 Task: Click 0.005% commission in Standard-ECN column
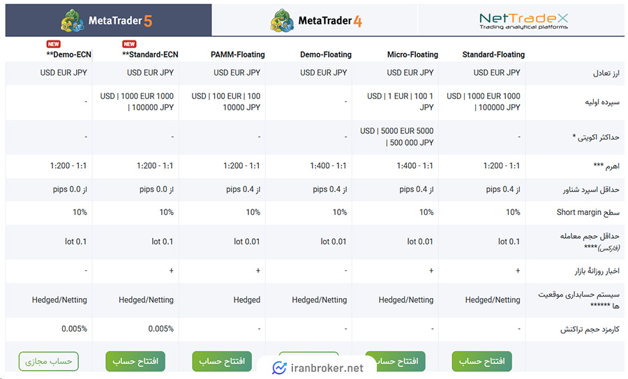click(161, 329)
